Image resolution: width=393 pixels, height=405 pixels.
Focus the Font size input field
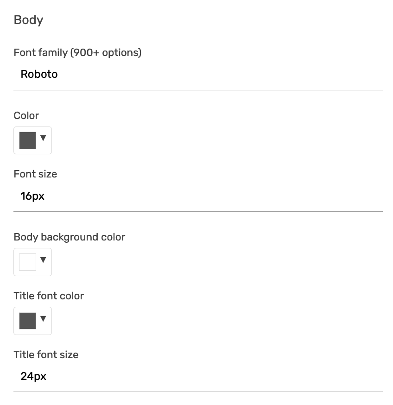198,196
